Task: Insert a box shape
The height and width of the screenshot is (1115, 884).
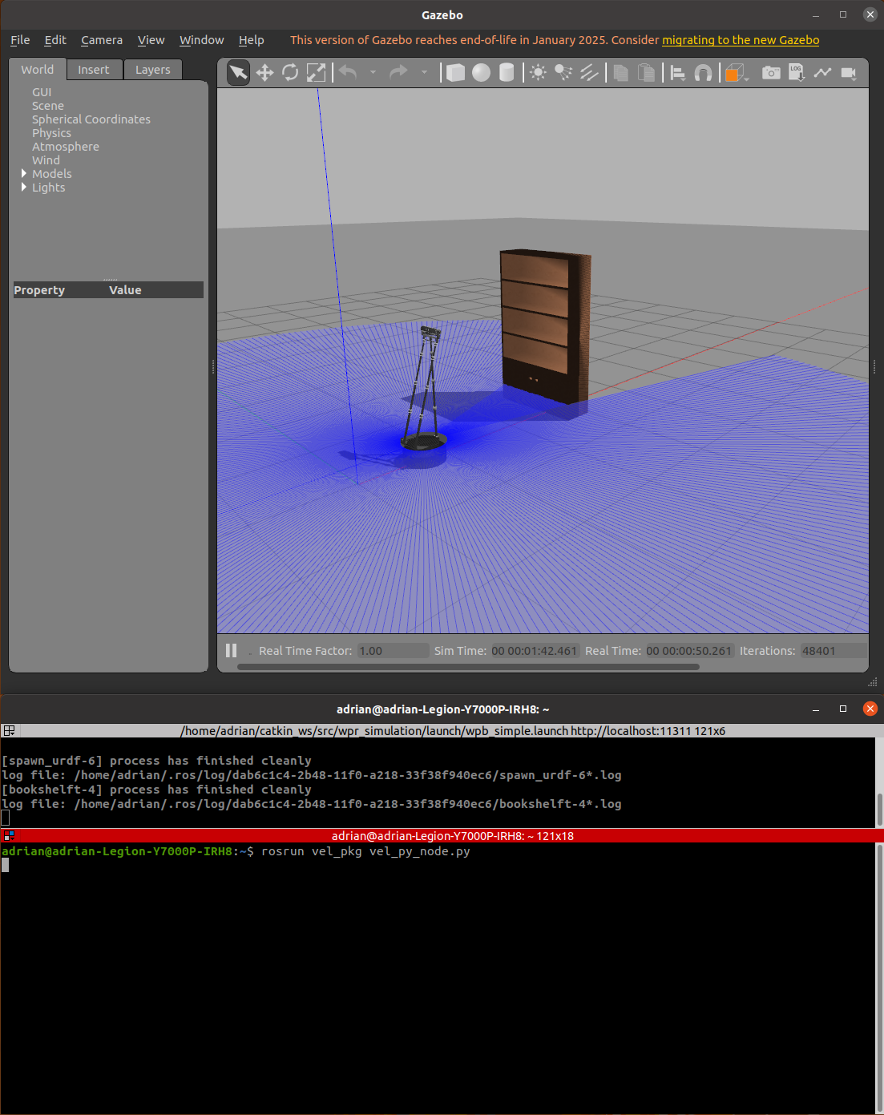Action: click(x=455, y=73)
